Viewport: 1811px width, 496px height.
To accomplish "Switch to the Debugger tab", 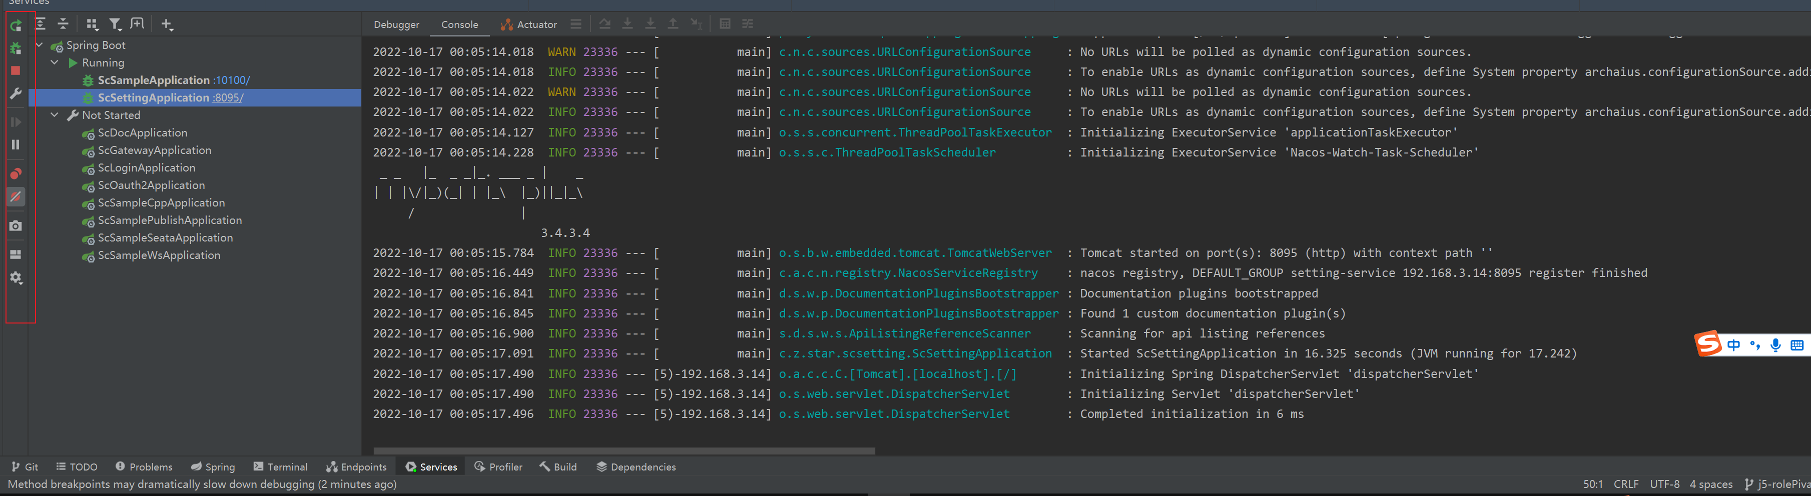I will coord(396,24).
